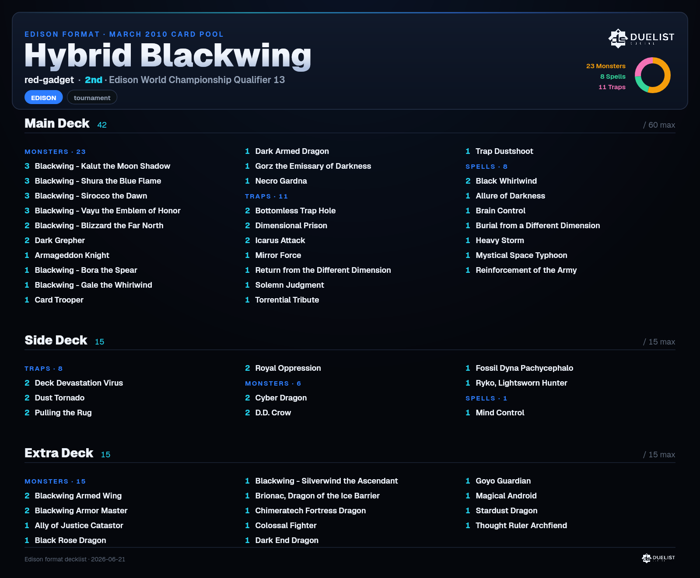Click the Extra Deck section heading

point(59,453)
